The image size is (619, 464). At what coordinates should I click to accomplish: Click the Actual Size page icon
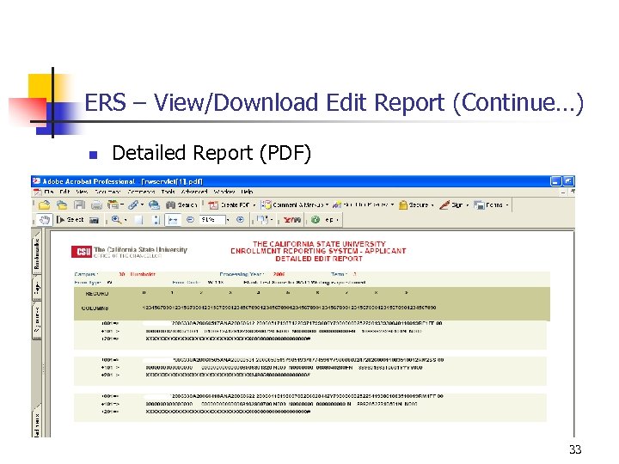[138, 220]
